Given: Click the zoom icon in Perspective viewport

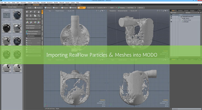Looking at the screenshot, I should click(162, 11).
